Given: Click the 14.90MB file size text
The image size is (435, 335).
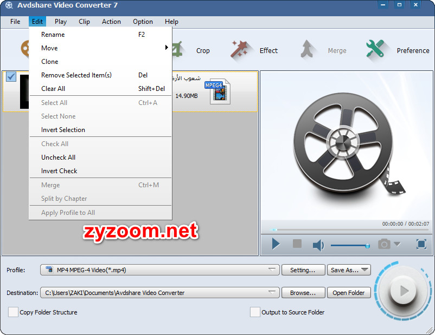Looking at the screenshot, I should pos(187,96).
